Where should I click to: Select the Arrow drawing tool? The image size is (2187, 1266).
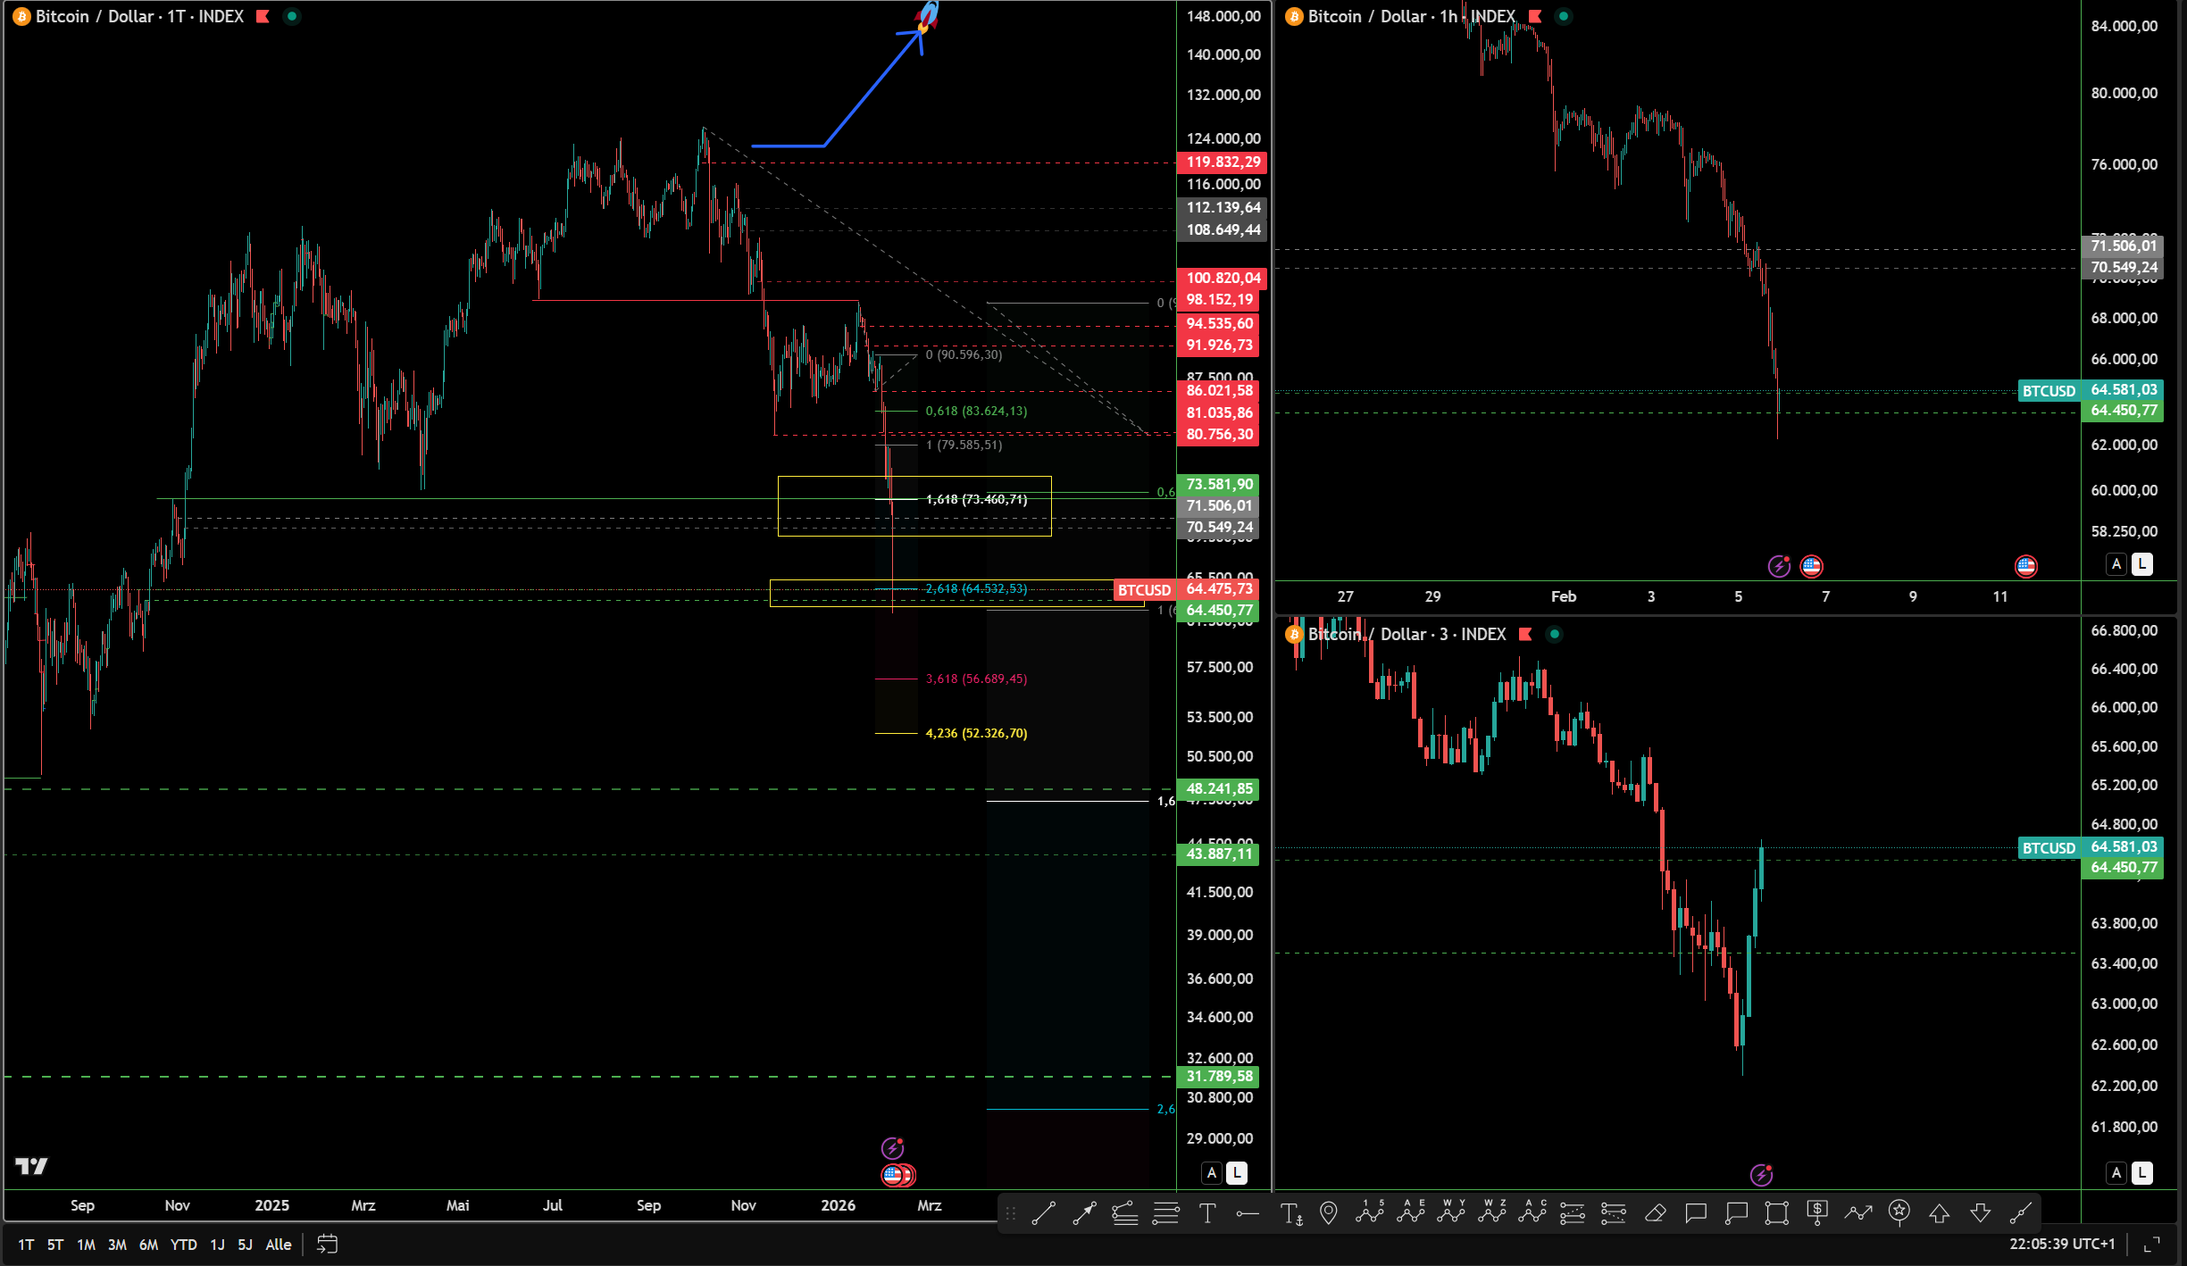pos(1084,1212)
